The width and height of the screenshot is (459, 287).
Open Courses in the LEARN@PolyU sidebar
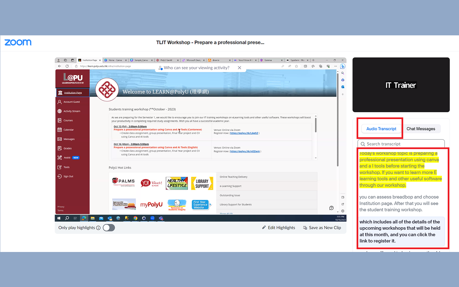coord(68,120)
